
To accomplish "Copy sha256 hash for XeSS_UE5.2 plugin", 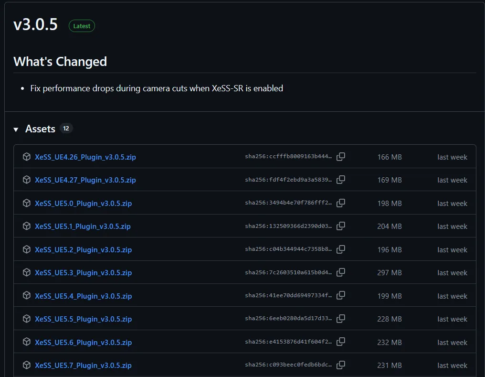I will coord(340,249).
